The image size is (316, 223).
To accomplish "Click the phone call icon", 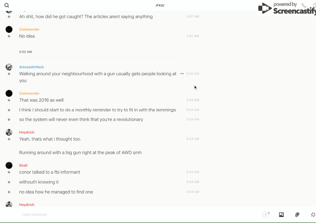I will point(304,5).
